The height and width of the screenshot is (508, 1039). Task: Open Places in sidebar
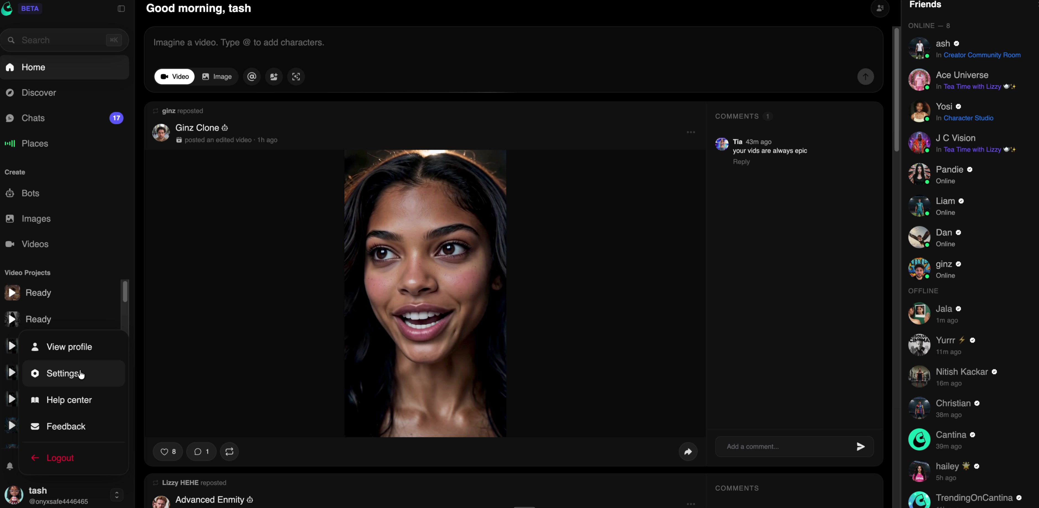tap(64, 143)
